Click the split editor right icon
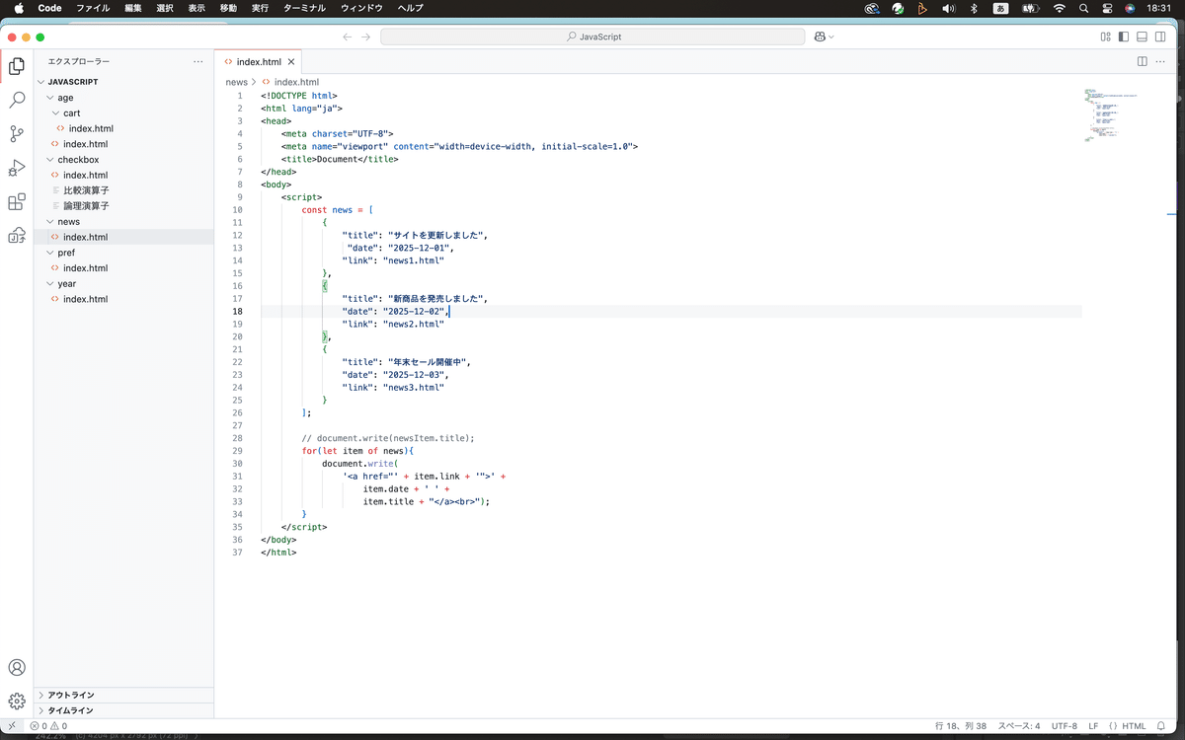Screen dimensions: 1185x740 pyautogui.click(x=1143, y=61)
